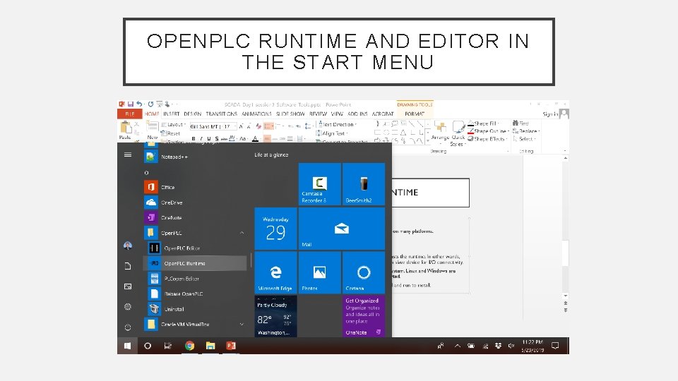Open the Cortana tile
678x381 pixels.
[364, 272]
